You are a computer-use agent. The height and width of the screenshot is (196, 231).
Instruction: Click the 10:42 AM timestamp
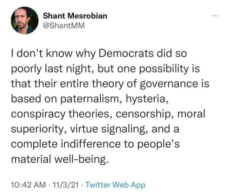pyautogui.click(x=29, y=184)
